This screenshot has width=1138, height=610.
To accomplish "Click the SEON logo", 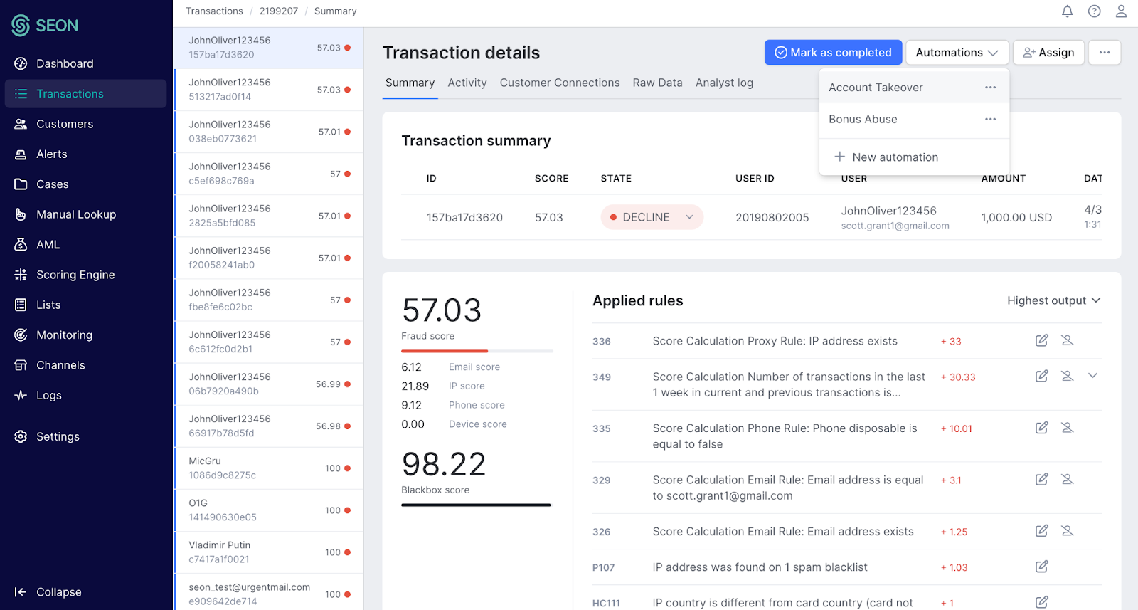I will pos(46,26).
